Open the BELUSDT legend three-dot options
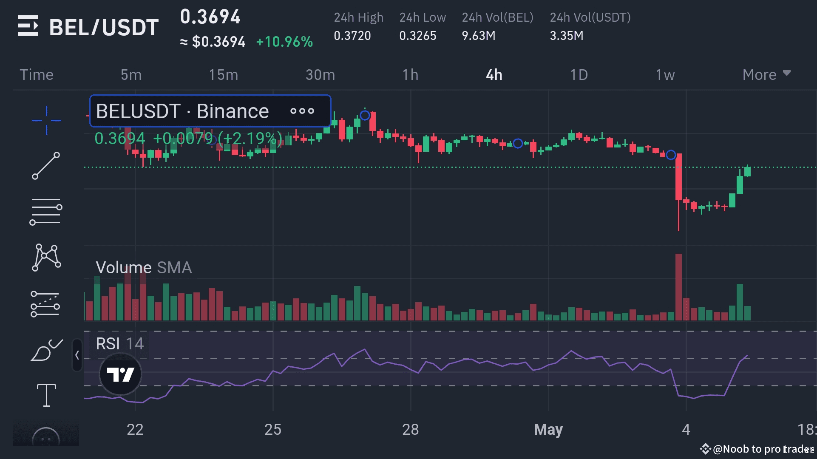Screen dimensions: 817x459 pyautogui.click(x=302, y=111)
